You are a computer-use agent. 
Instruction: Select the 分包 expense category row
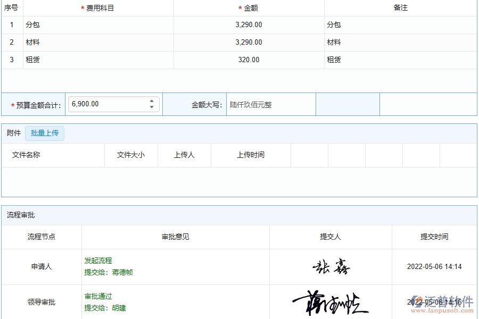pos(32,24)
